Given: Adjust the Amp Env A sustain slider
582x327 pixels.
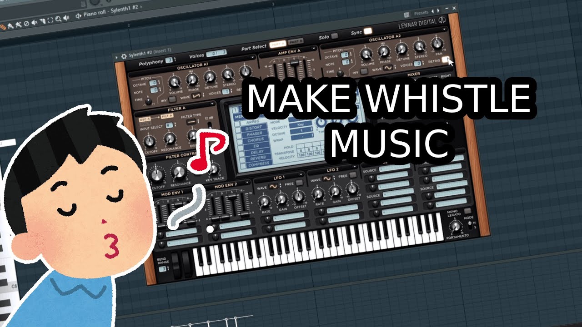Looking at the screenshot, I should [x=295, y=62].
